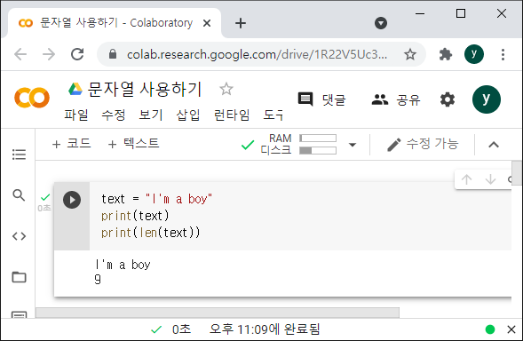Viewport: 523px width, 341px height.
Task: Click the browser forward arrow
Action: (x=49, y=54)
